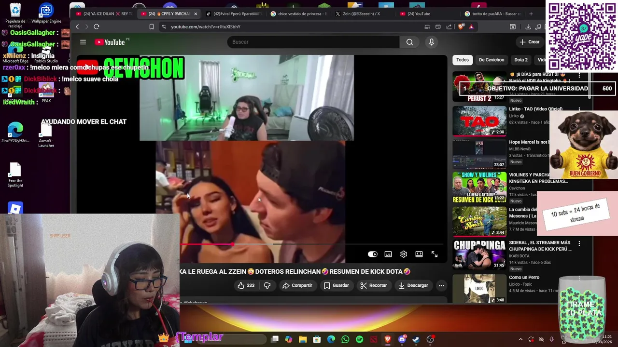
Task: Switch to the YA ICE DILAN browser tab
Action: pyautogui.click(x=104, y=13)
